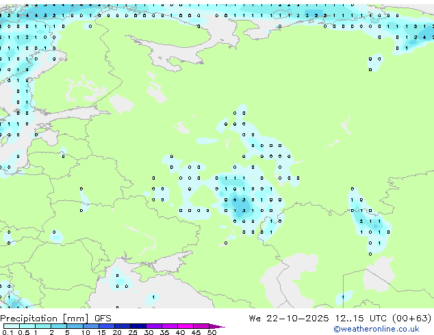The image size is (434, 335).
Task: Click the 15–20 mm legend color swatch
Action: point(106,326)
